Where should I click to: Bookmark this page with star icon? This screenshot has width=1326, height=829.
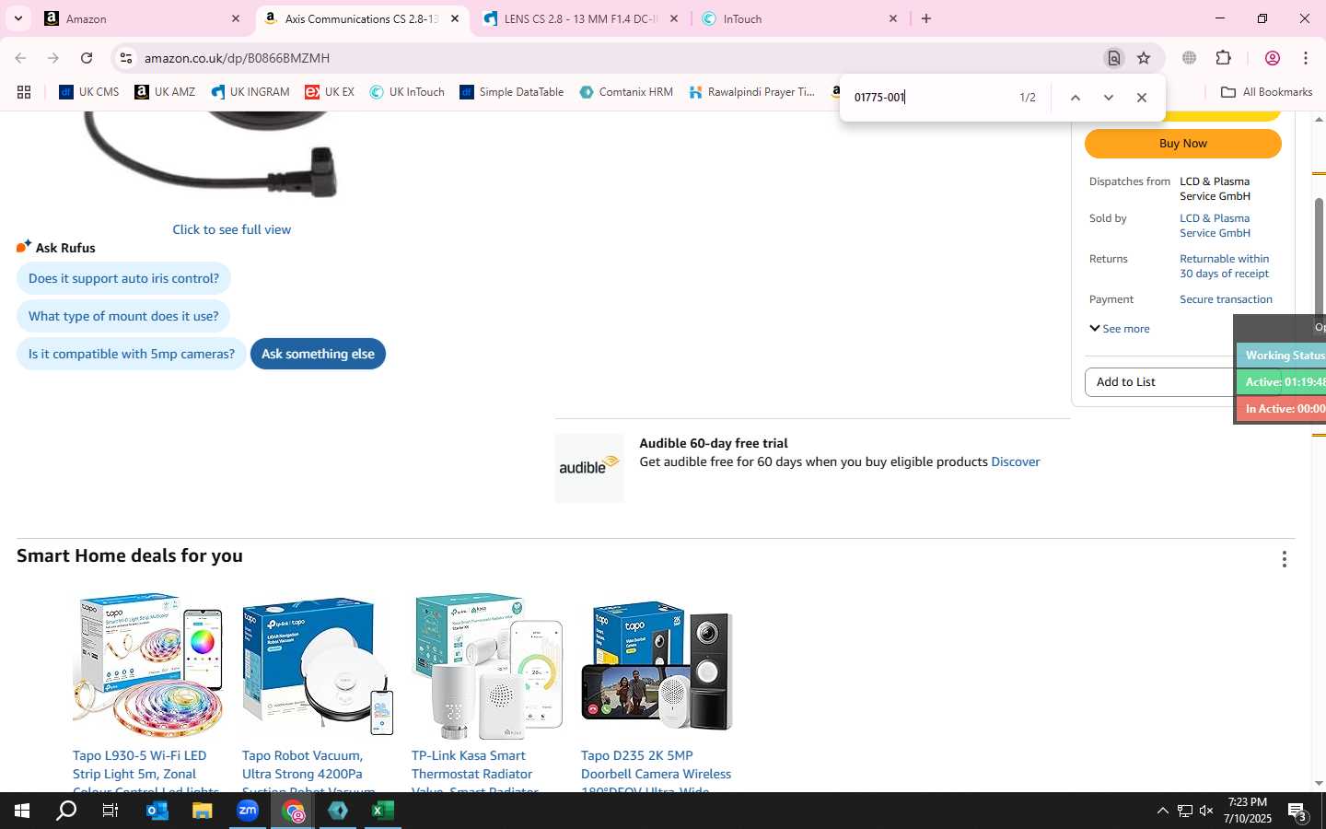[1144, 58]
